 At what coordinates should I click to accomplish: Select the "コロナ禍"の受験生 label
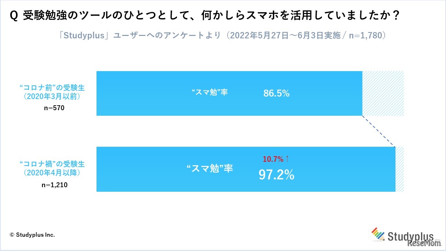coord(52,163)
